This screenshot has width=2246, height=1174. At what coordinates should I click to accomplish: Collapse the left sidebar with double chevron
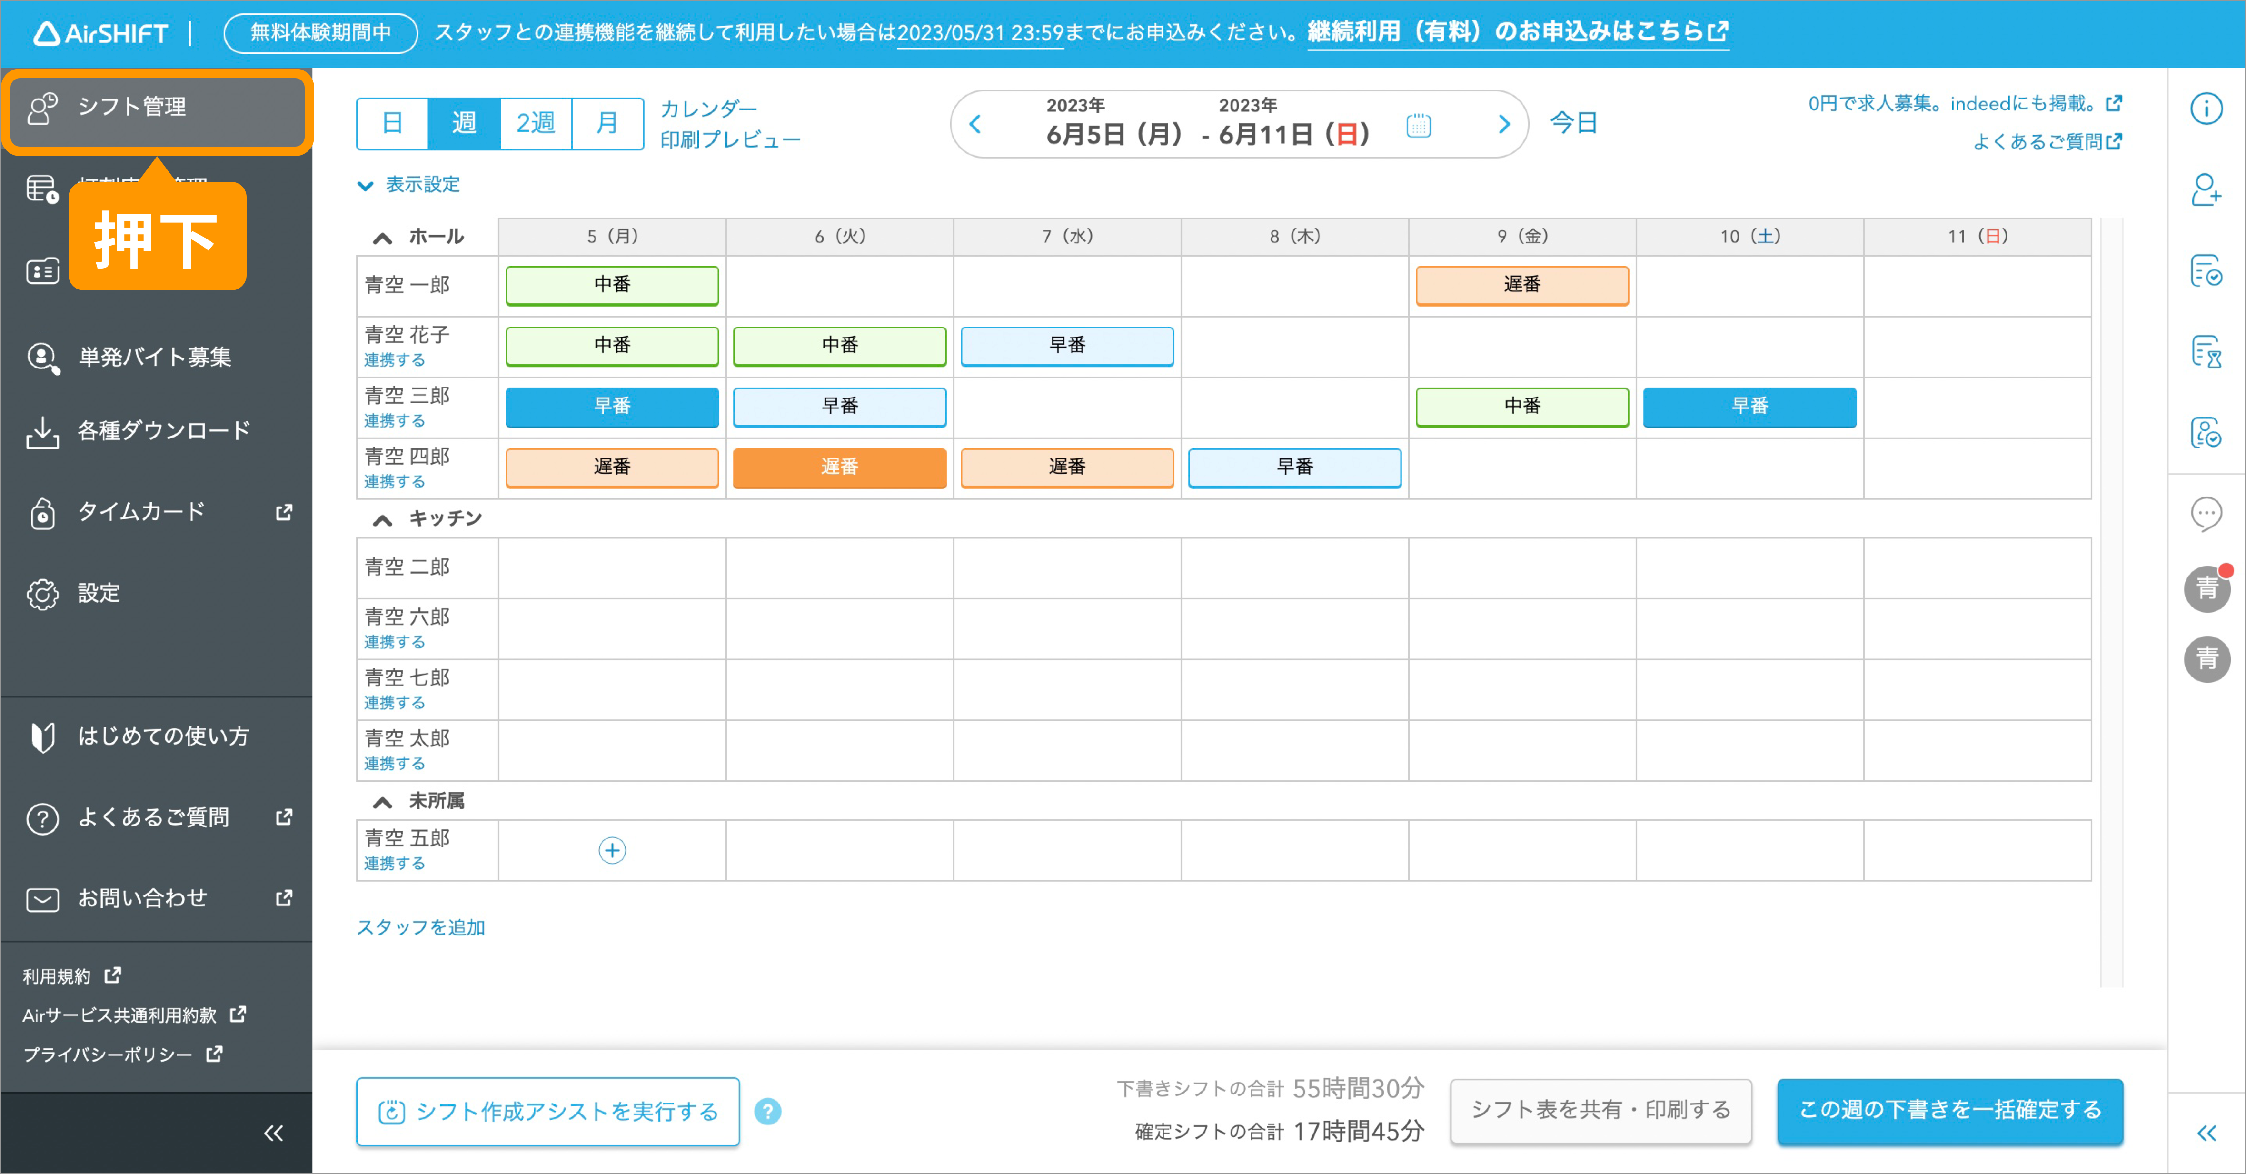coord(273,1133)
